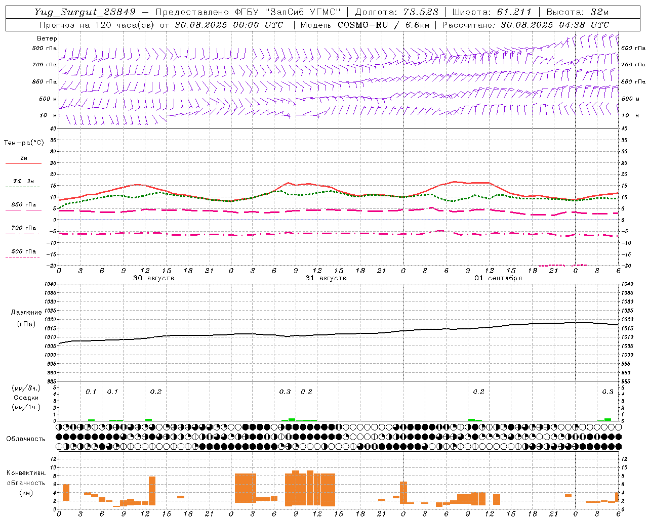
Task: Click the Облачность cloud cover label
Action: click(x=26, y=439)
